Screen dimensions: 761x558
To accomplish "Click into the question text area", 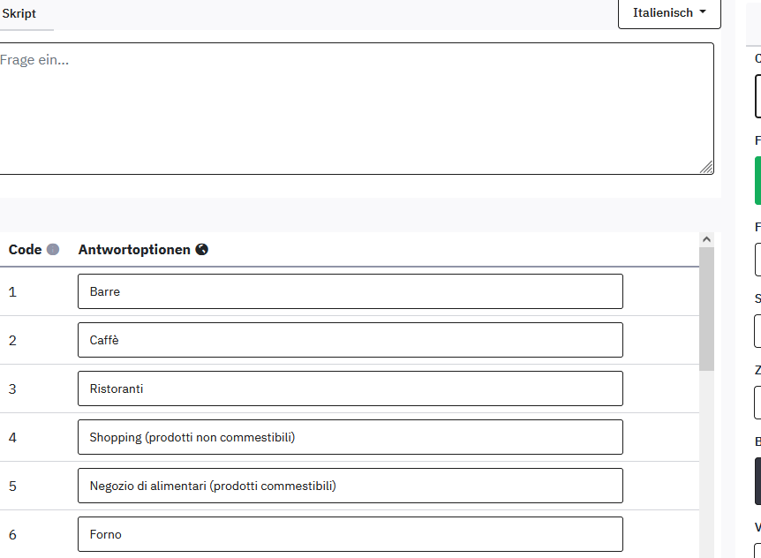I will (x=353, y=108).
